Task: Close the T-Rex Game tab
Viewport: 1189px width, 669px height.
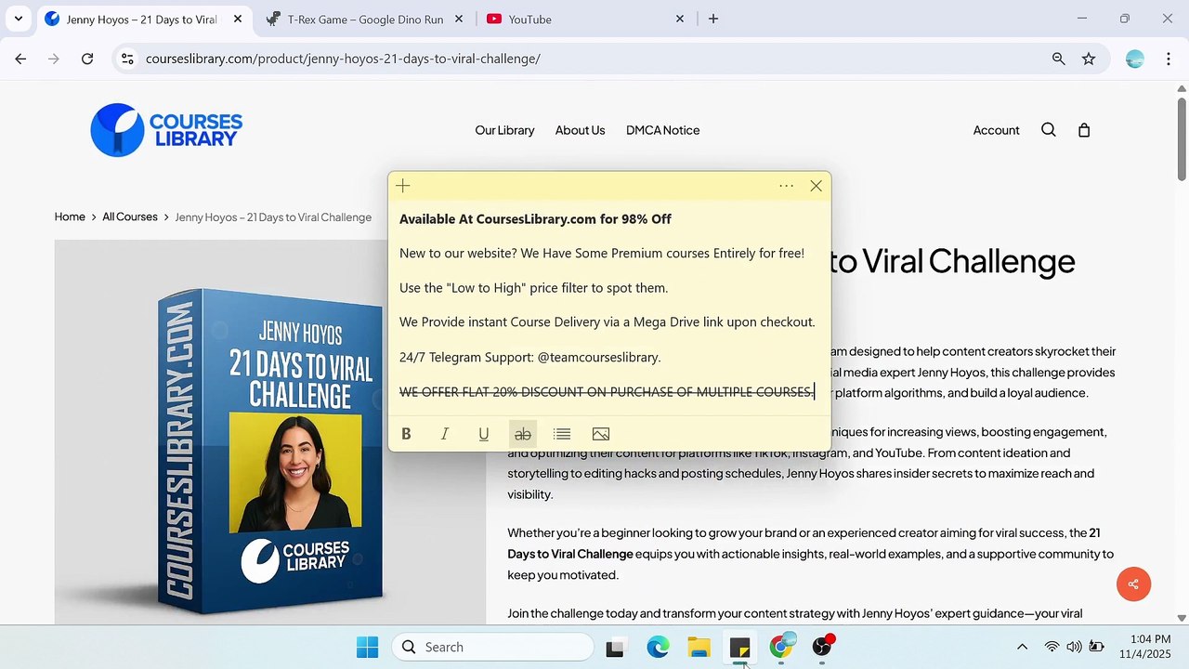Action: (459, 19)
